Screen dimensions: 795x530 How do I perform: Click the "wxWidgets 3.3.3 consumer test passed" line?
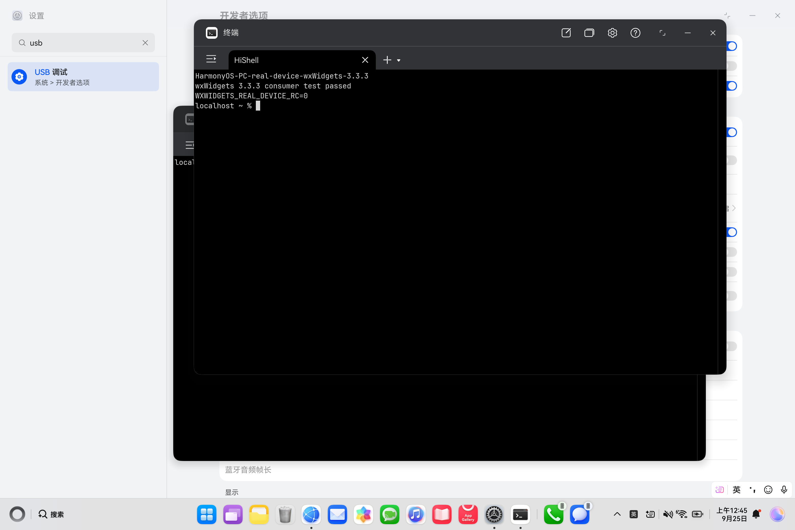273,86
